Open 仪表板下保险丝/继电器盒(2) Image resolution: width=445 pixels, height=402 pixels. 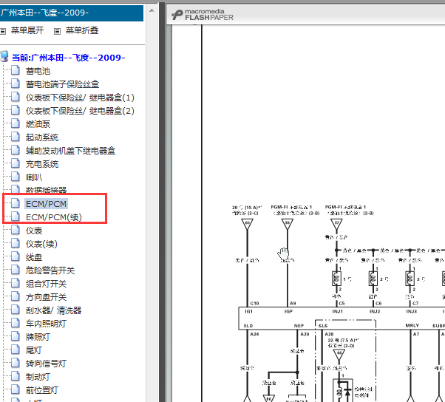tap(80, 111)
